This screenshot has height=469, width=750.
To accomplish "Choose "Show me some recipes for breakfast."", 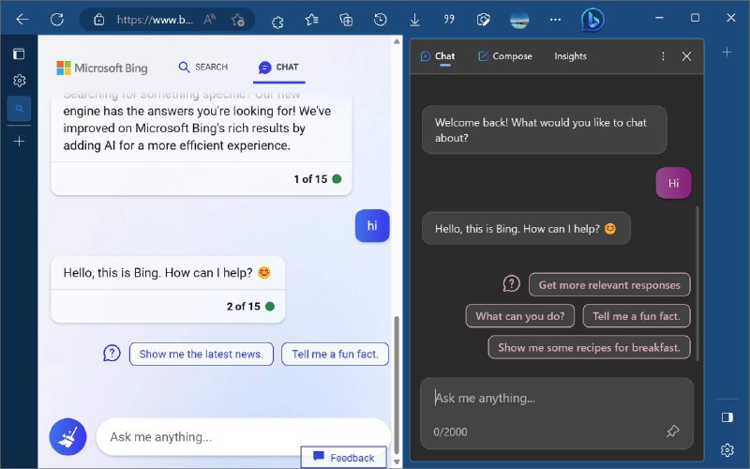I will coord(589,347).
